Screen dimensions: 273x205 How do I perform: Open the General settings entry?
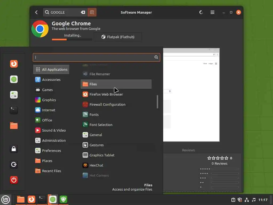(x=116, y=135)
